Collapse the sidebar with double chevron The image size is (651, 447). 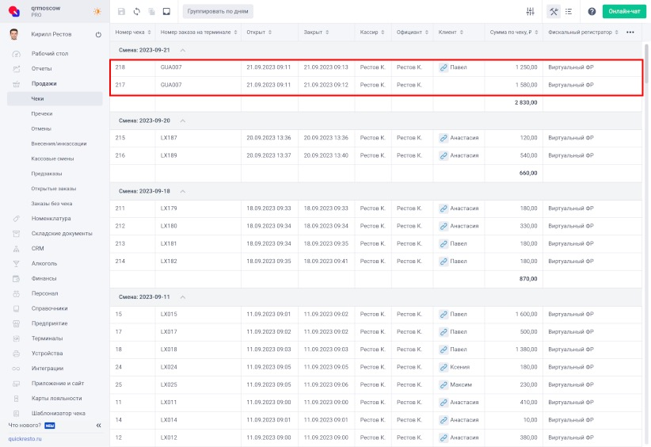tap(98, 426)
